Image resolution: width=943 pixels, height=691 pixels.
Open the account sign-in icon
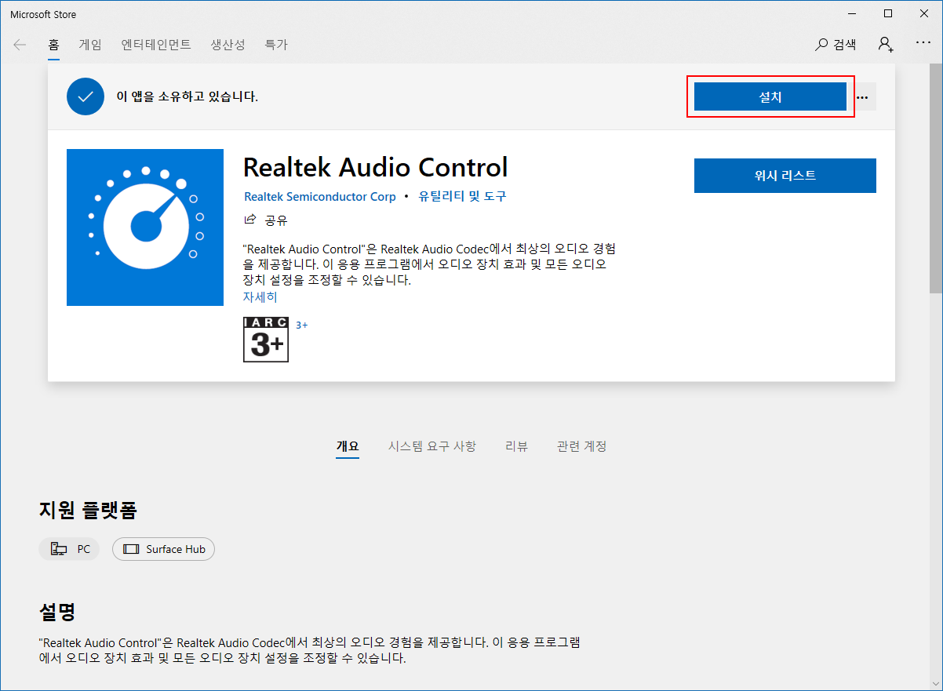click(x=886, y=45)
